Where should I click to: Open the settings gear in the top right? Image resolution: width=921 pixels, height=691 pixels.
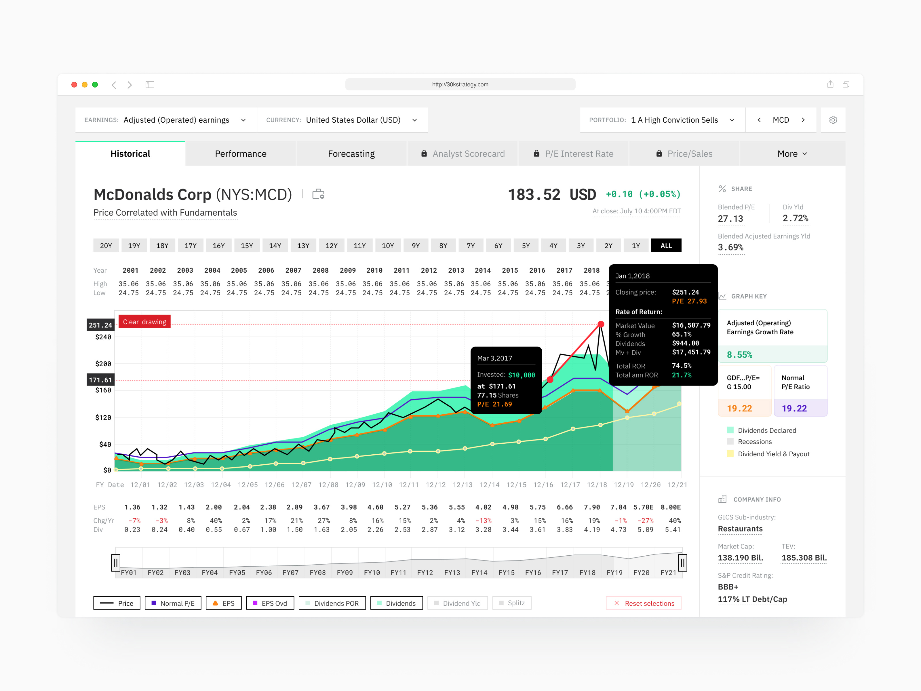833,119
